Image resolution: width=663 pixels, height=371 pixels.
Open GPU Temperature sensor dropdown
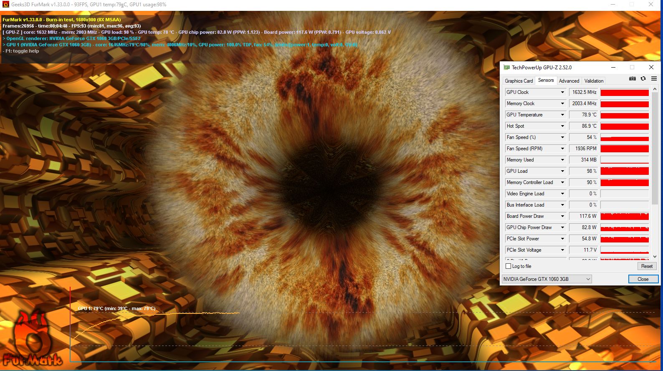pos(562,115)
